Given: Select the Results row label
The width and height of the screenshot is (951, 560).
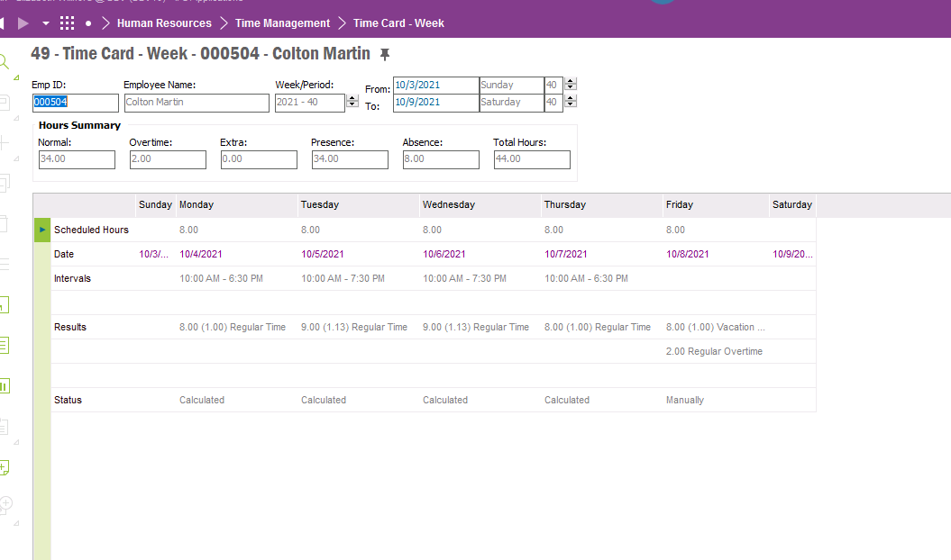Looking at the screenshot, I should (x=69, y=328).
